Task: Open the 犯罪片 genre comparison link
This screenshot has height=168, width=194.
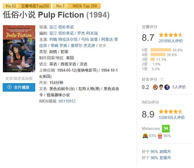Action: [165, 158]
